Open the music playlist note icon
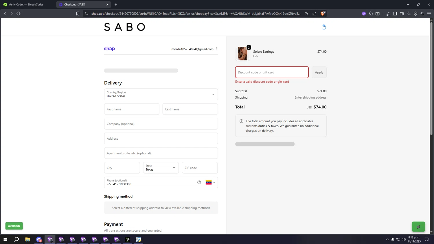This screenshot has height=244, width=434. click(x=388, y=14)
